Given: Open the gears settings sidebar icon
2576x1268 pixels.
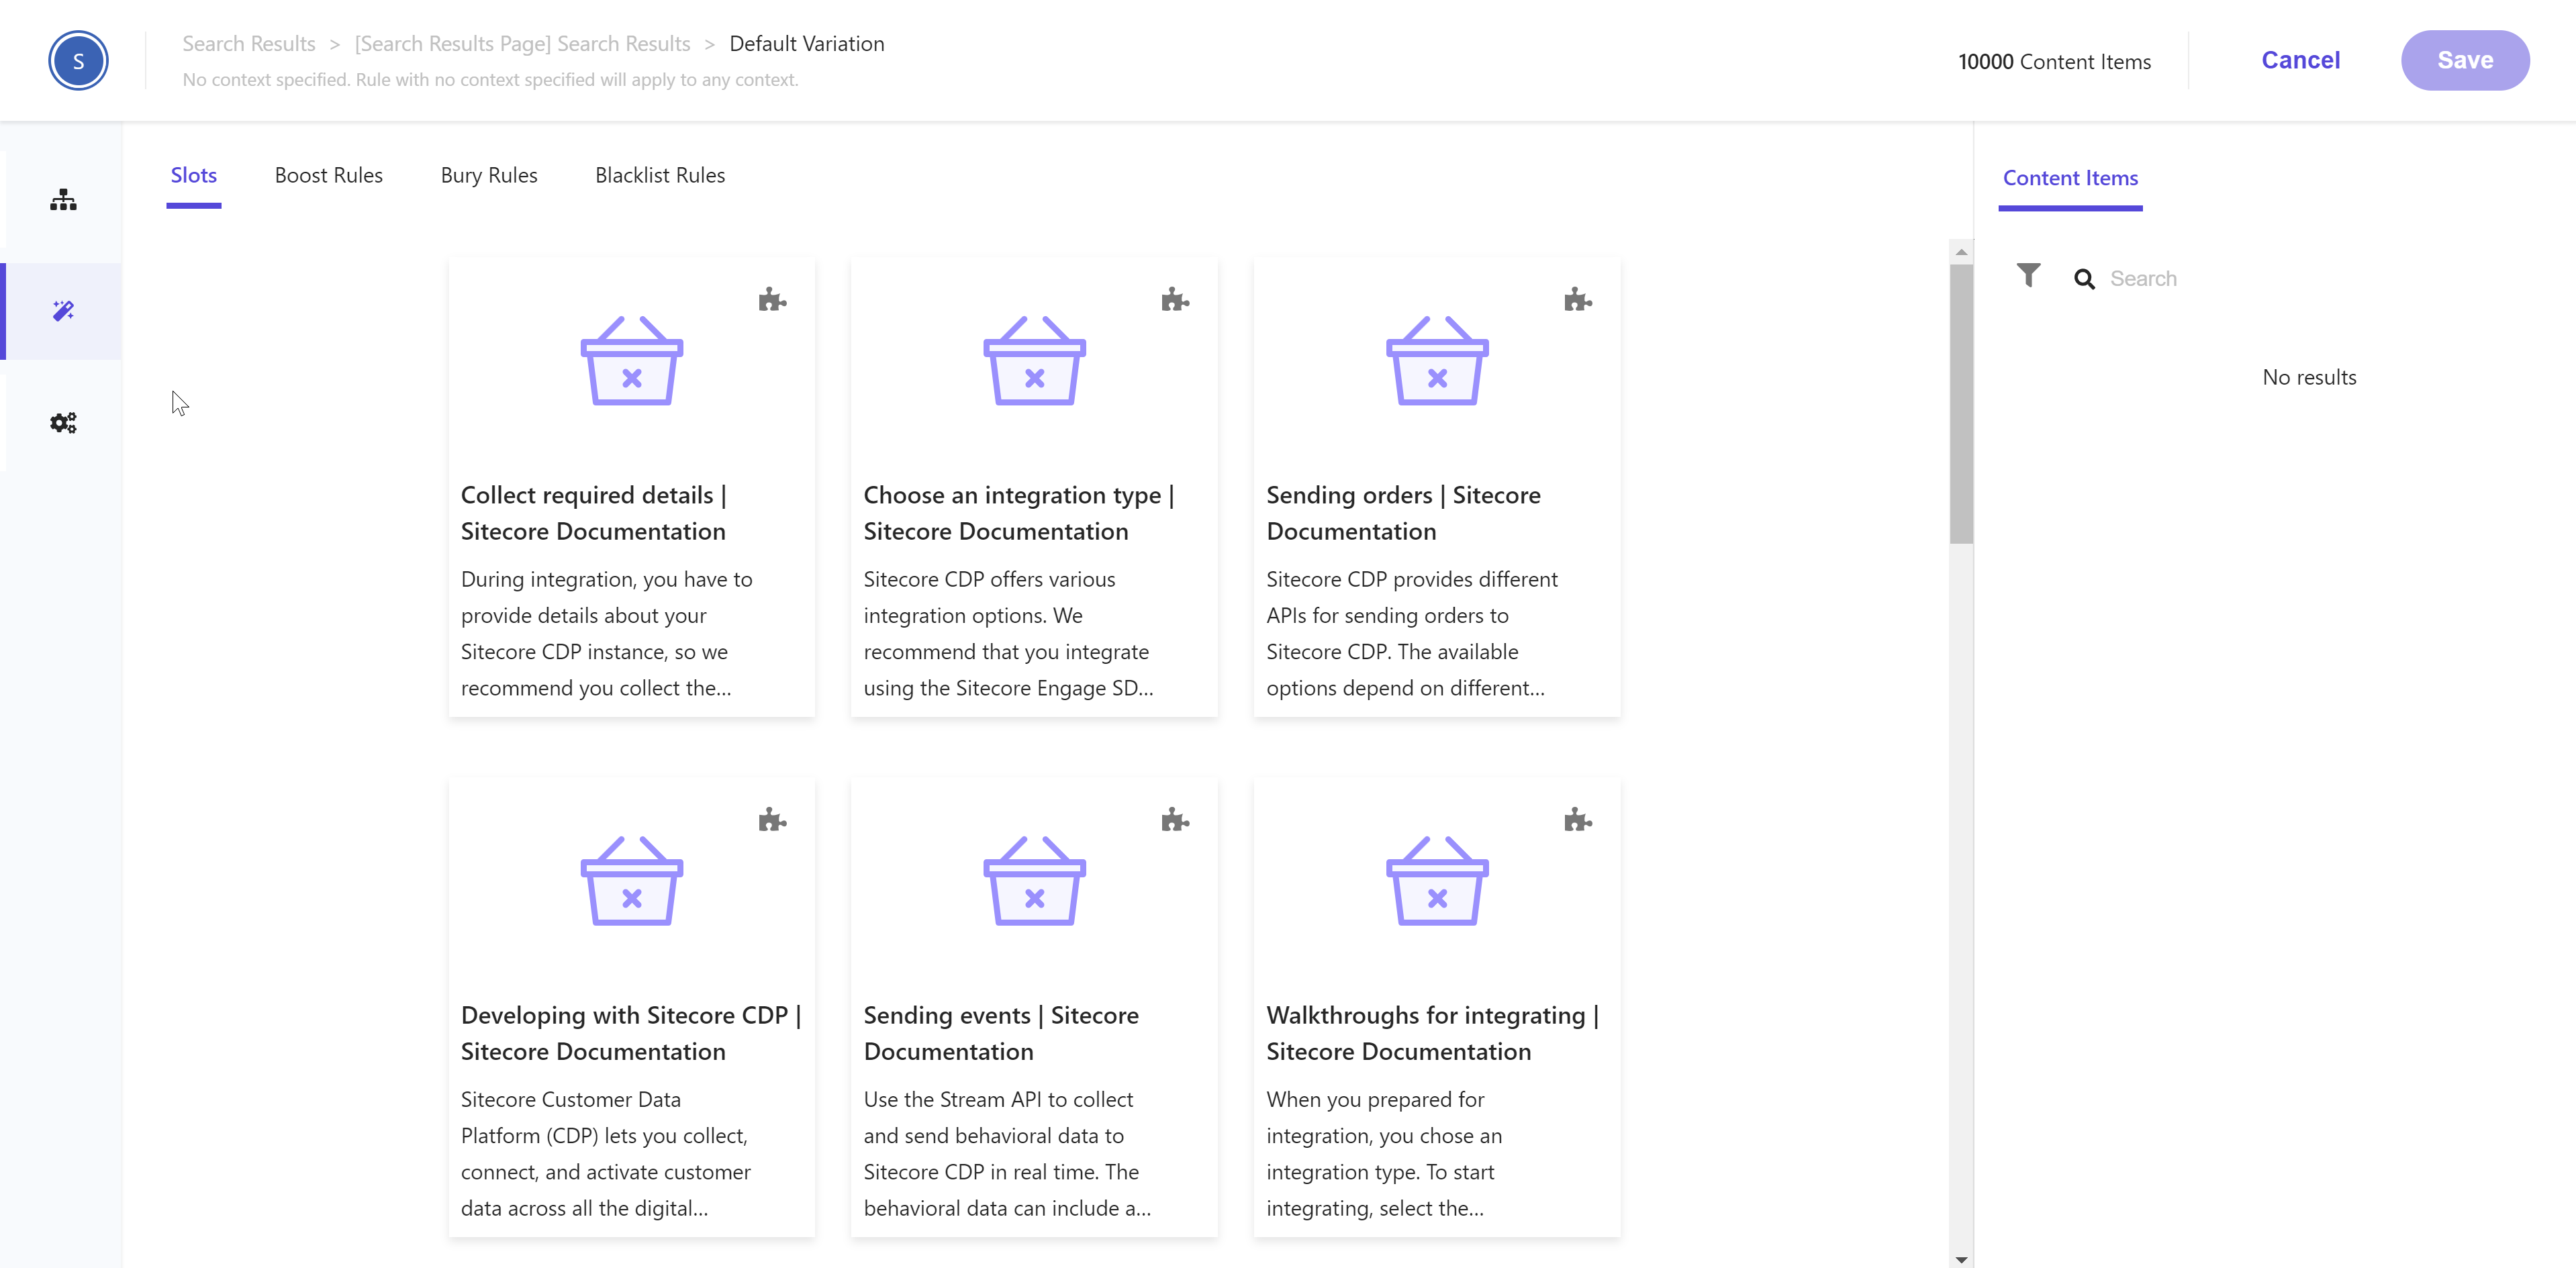Looking at the screenshot, I should (x=63, y=423).
